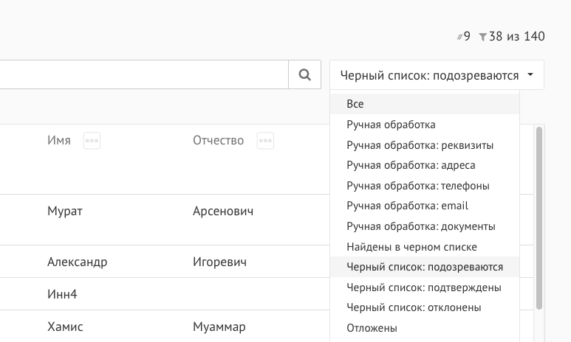Collapse the Черный список: подозреваются dropdown
The image size is (571, 342).
[437, 75]
